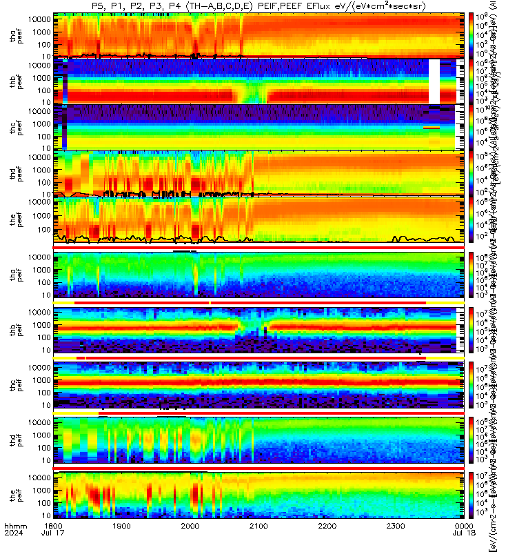Click the red status bar above tha peif panel
Viewport: 517px width, 552px height.
(x=258, y=248)
